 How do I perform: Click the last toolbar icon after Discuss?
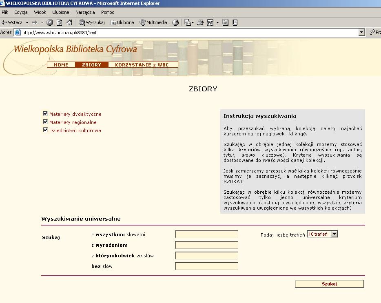click(x=235, y=22)
